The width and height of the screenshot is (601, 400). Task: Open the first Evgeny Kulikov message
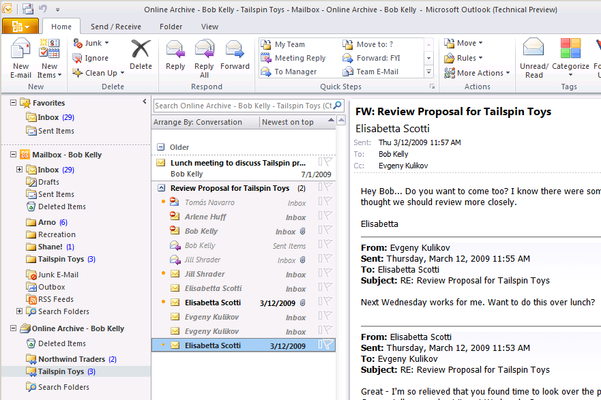pos(244,317)
